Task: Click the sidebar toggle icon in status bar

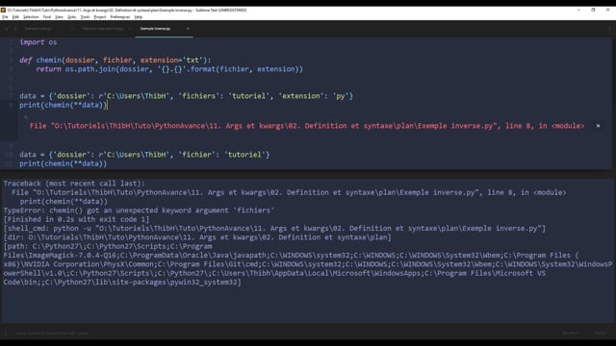Action: tap(6, 334)
